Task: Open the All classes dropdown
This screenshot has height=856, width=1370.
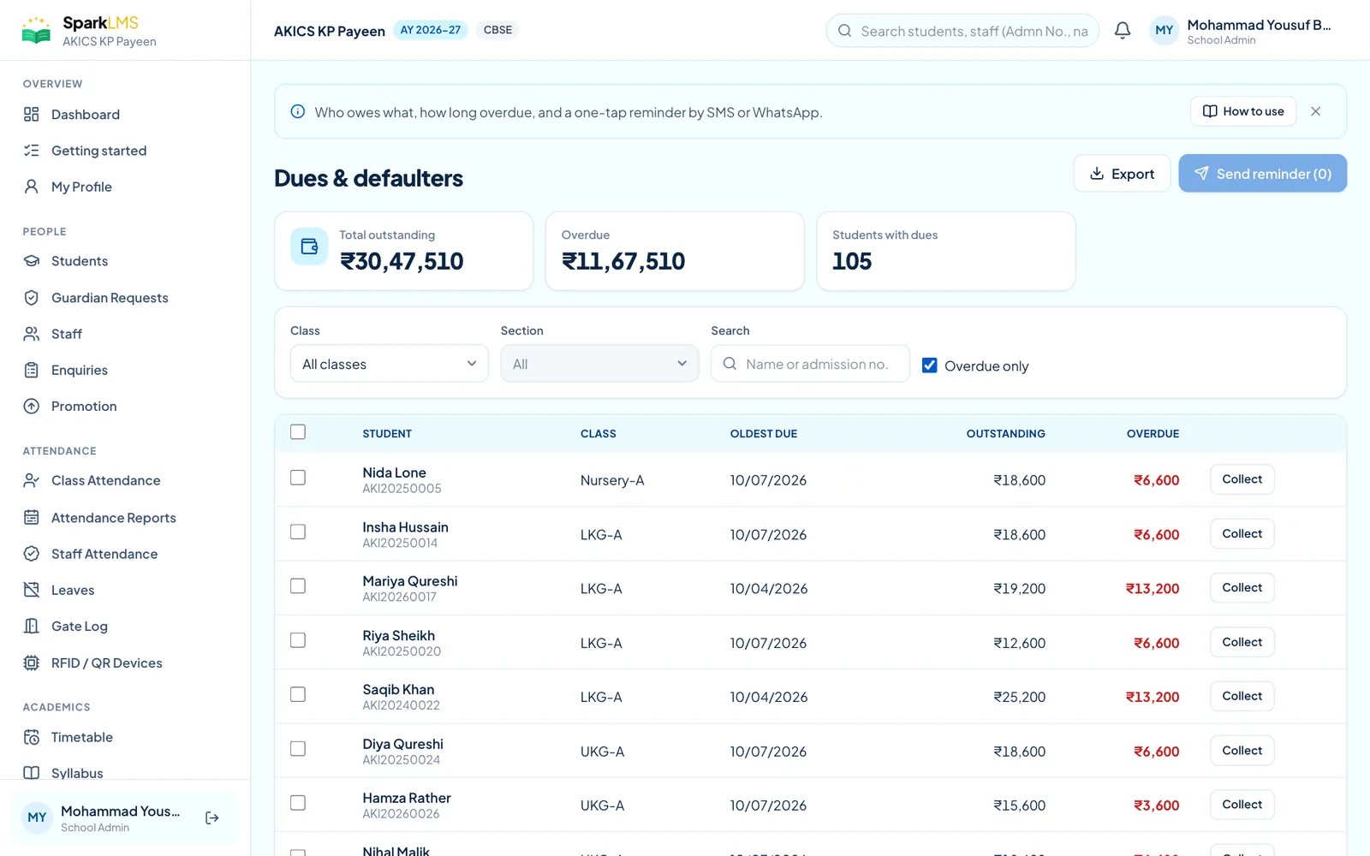Action: 390,364
